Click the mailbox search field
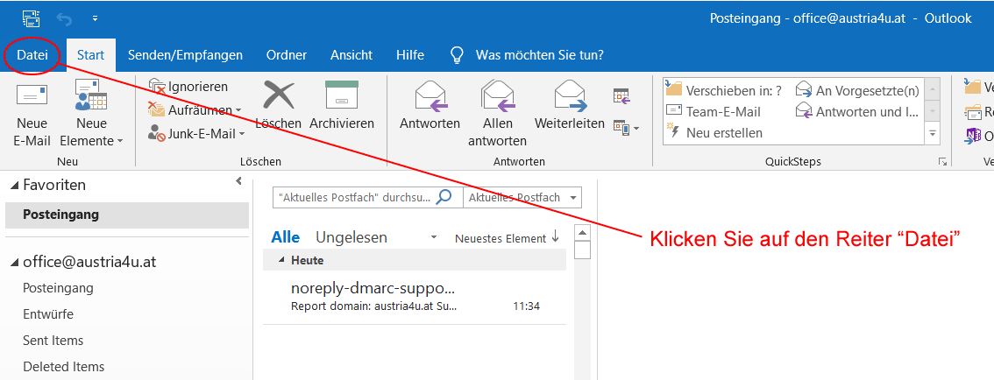Image resolution: width=994 pixels, height=380 pixels. 354,197
